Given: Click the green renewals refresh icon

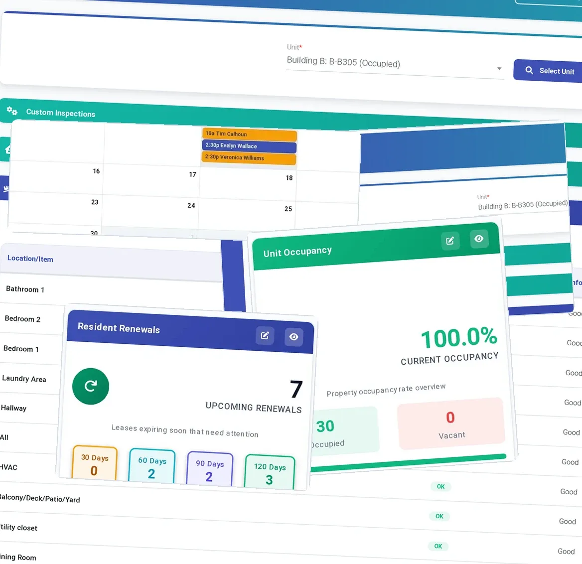Looking at the screenshot, I should pos(91,386).
